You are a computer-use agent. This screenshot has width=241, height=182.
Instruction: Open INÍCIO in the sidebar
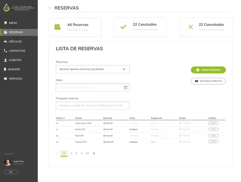(x=13, y=23)
